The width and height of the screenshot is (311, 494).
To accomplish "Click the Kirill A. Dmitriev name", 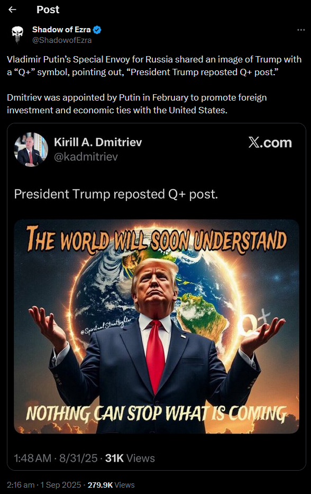I will [98, 142].
